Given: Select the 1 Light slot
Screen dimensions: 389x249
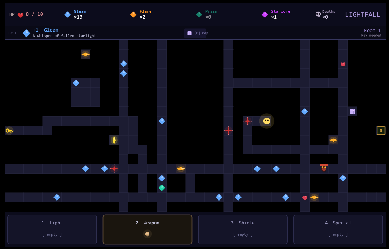Looking at the screenshot, I should click(x=52, y=229).
